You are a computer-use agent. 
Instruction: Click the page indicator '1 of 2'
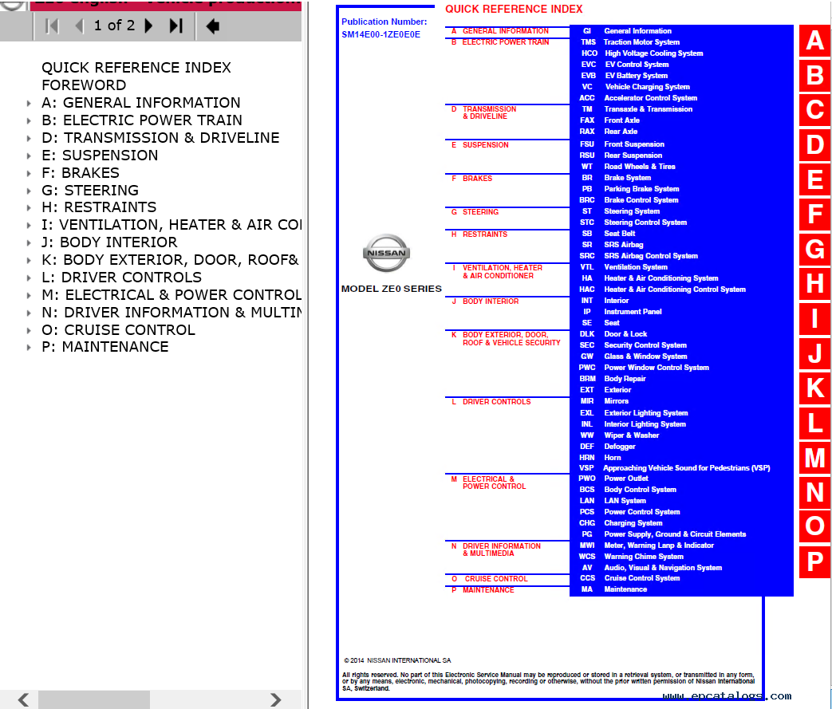click(x=114, y=26)
